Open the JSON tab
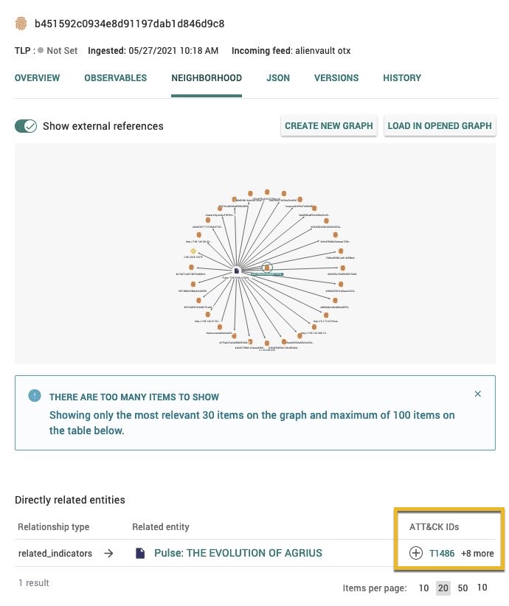The image size is (509, 606). tap(278, 78)
